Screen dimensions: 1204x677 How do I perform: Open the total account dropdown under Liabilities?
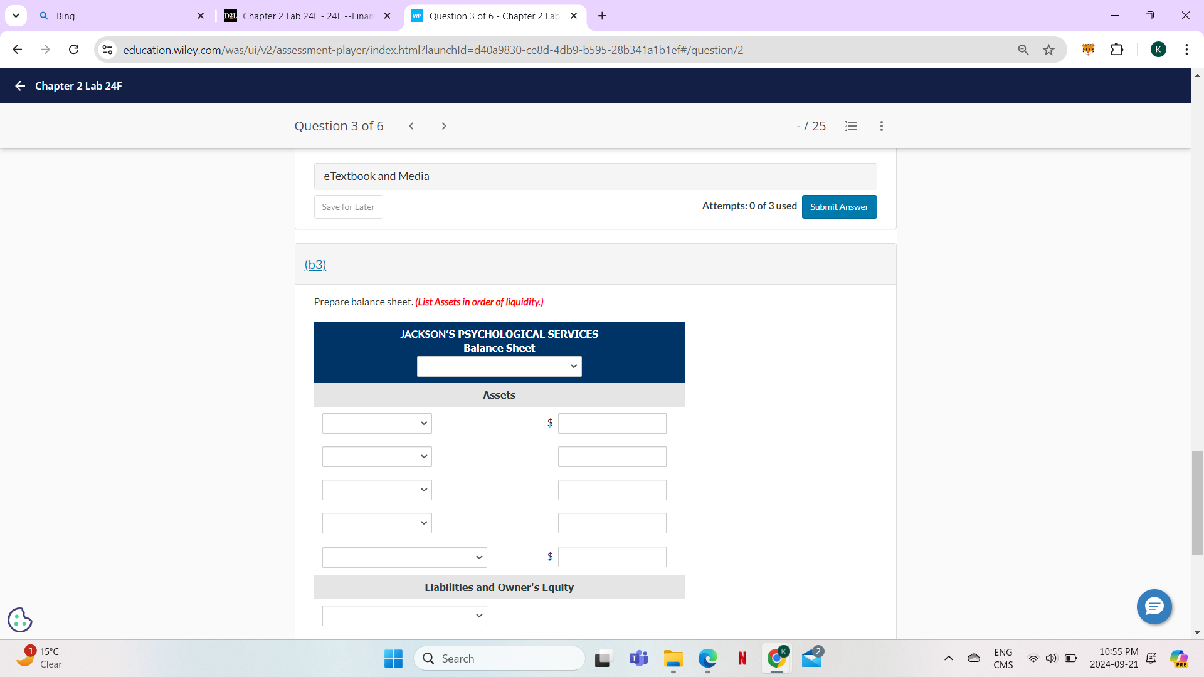pyautogui.click(x=404, y=616)
